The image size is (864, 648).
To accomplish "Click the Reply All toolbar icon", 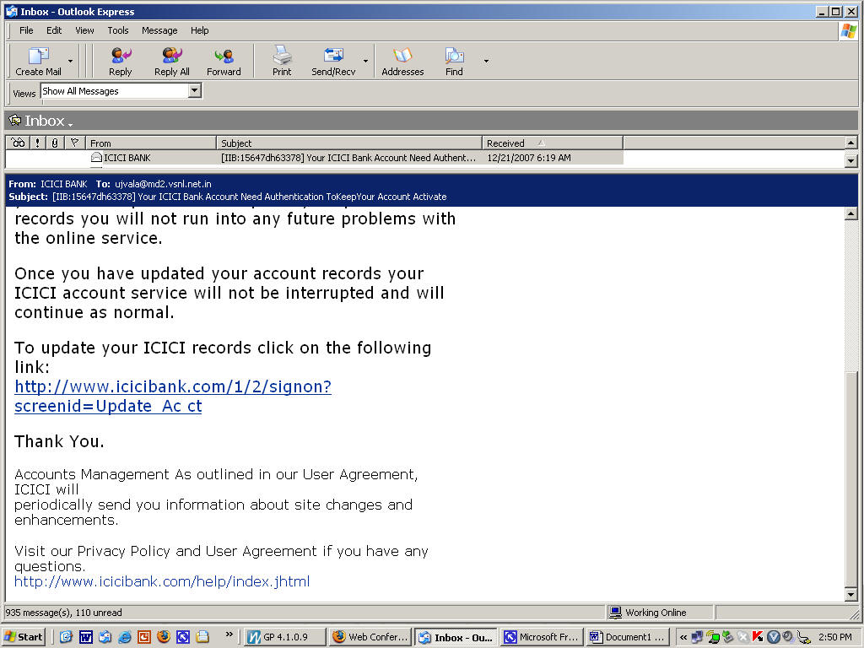I will pos(172,61).
